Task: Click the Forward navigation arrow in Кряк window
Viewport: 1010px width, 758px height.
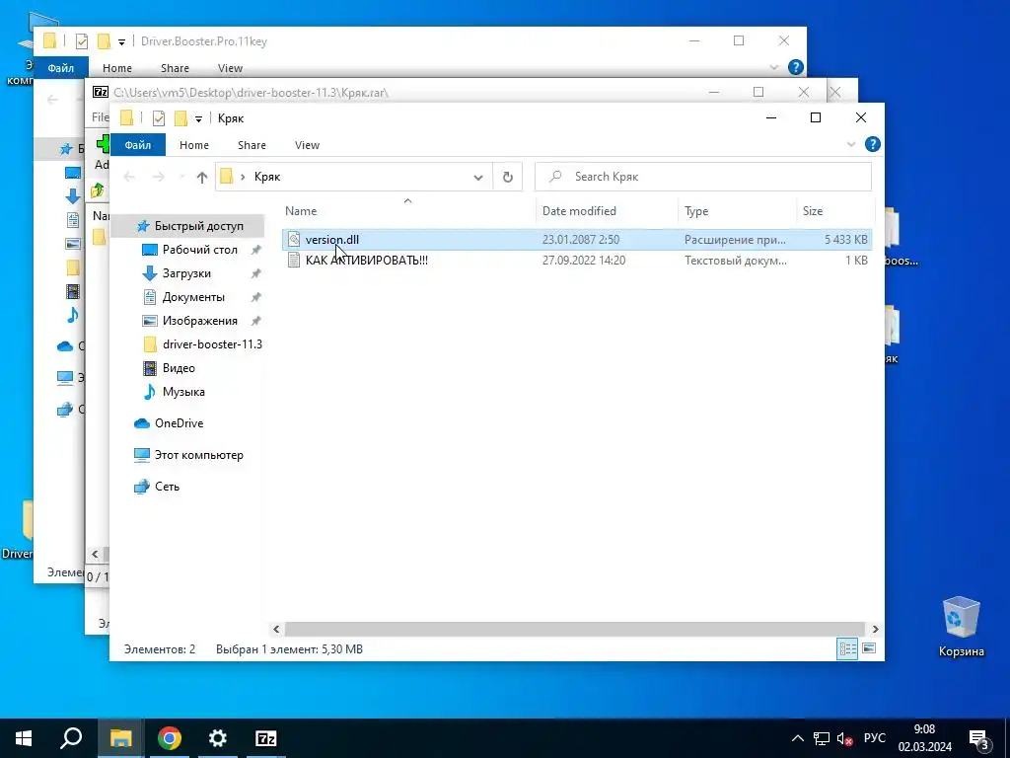Action: click(x=159, y=177)
